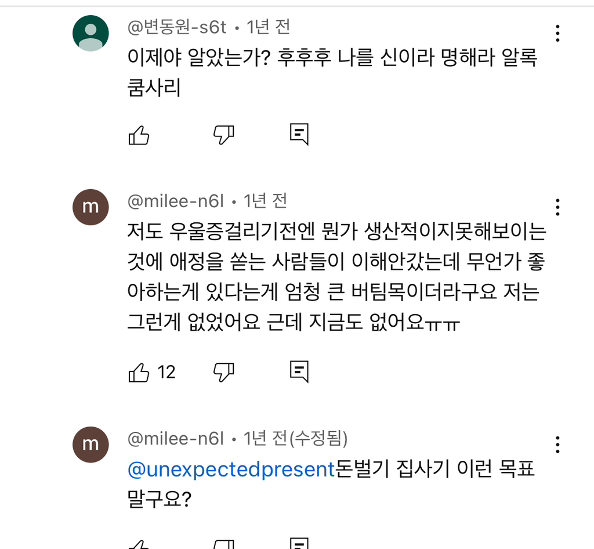The image size is (594, 549).
Task: Click @변동원-s6t's profile avatar
Action: 90,33
